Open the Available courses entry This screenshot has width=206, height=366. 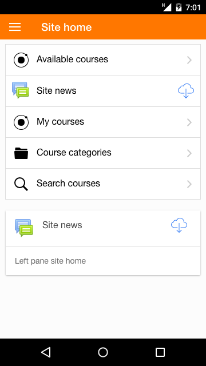tap(103, 59)
